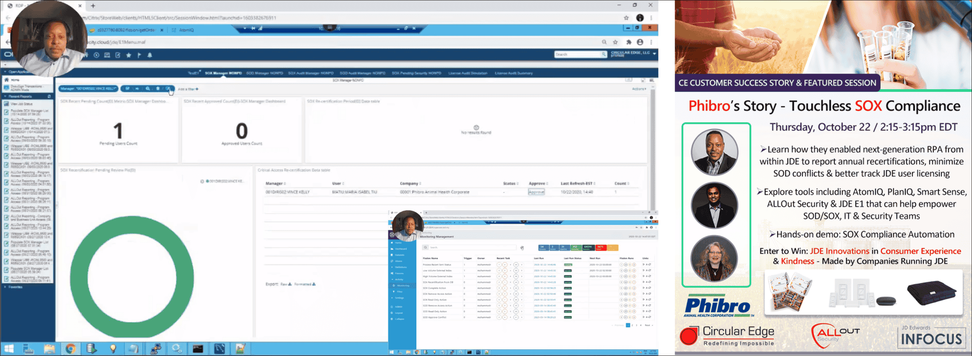This screenshot has width=972, height=356.
Task: Click the favorites star icon in JDE toolbar
Action: coord(128,55)
